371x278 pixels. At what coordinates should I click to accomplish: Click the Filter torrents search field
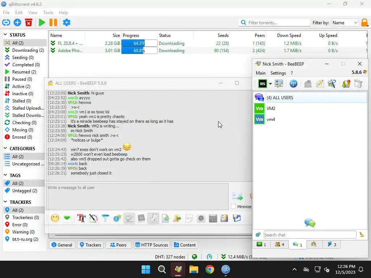[x=275, y=22]
